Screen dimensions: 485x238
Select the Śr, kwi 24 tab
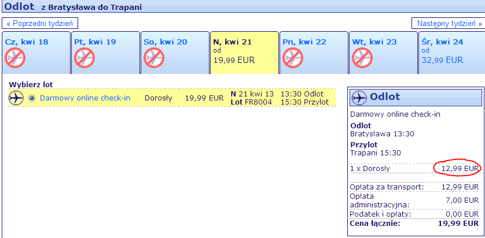pos(451,53)
